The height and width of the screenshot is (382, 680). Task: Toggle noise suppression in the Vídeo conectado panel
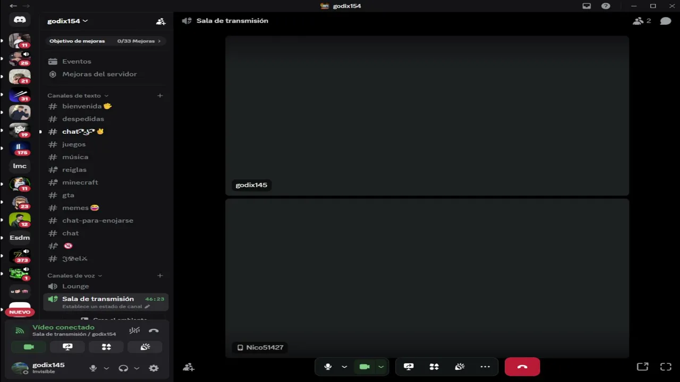click(x=134, y=331)
